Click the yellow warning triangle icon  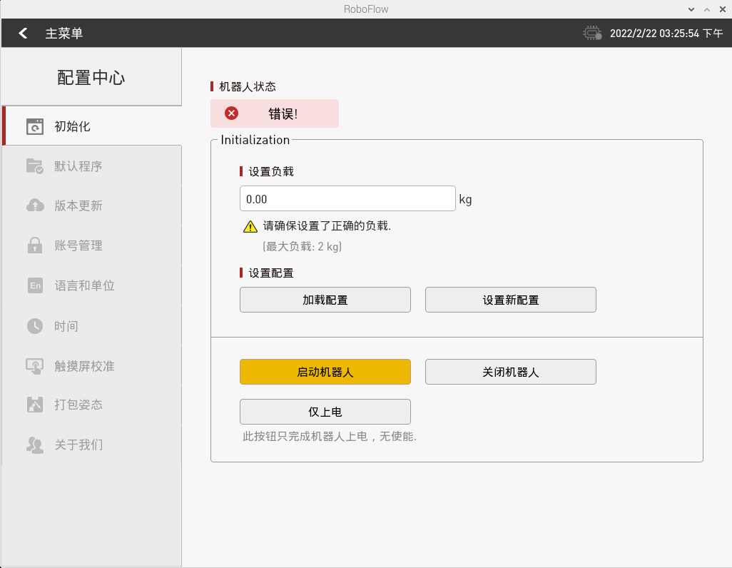pos(250,227)
